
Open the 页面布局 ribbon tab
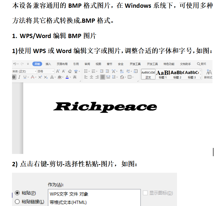tap(62, 64)
